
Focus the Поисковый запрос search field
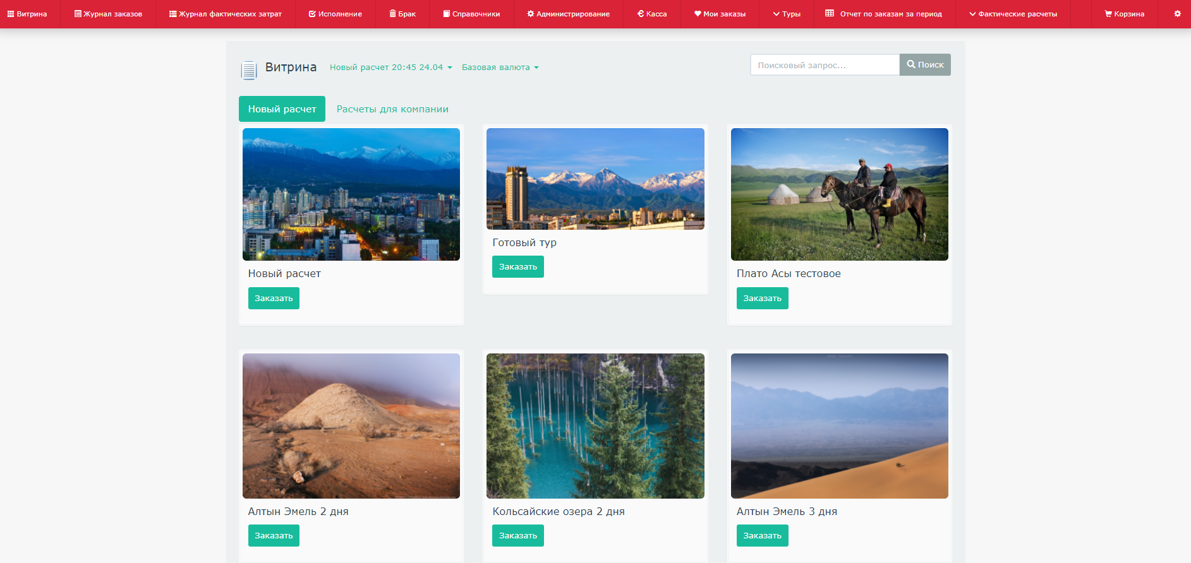(x=825, y=65)
